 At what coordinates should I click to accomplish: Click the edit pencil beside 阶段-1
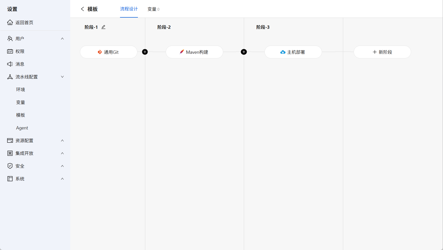(x=103, y=27)
